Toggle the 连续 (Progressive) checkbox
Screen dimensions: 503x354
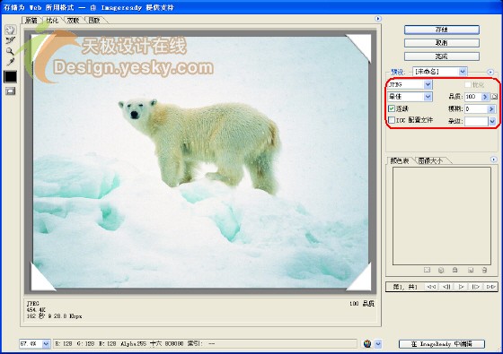pos(392,108)
